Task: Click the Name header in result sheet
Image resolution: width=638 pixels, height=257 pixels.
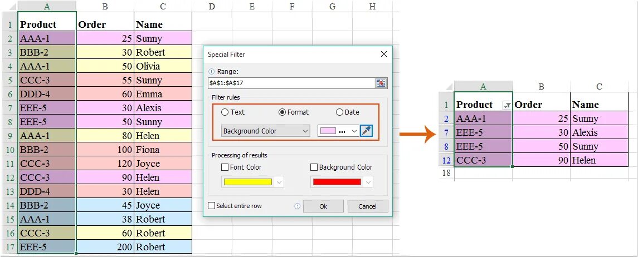Action: pyautogui.click(x=600, y=105)
